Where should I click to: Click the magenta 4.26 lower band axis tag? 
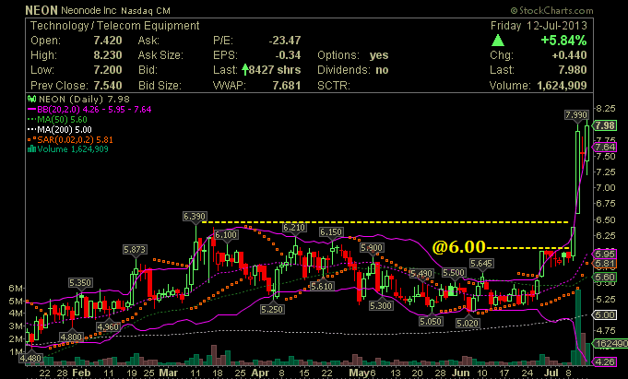click(605, 361)
